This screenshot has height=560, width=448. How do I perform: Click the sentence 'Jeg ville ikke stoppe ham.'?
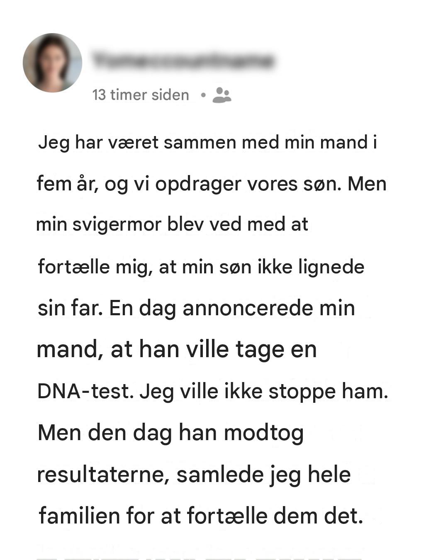tap(264, 391)
